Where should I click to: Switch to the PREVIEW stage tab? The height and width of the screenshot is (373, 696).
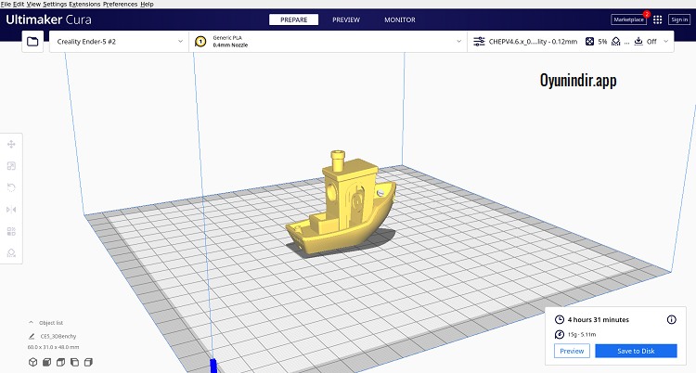pos(346,19)
